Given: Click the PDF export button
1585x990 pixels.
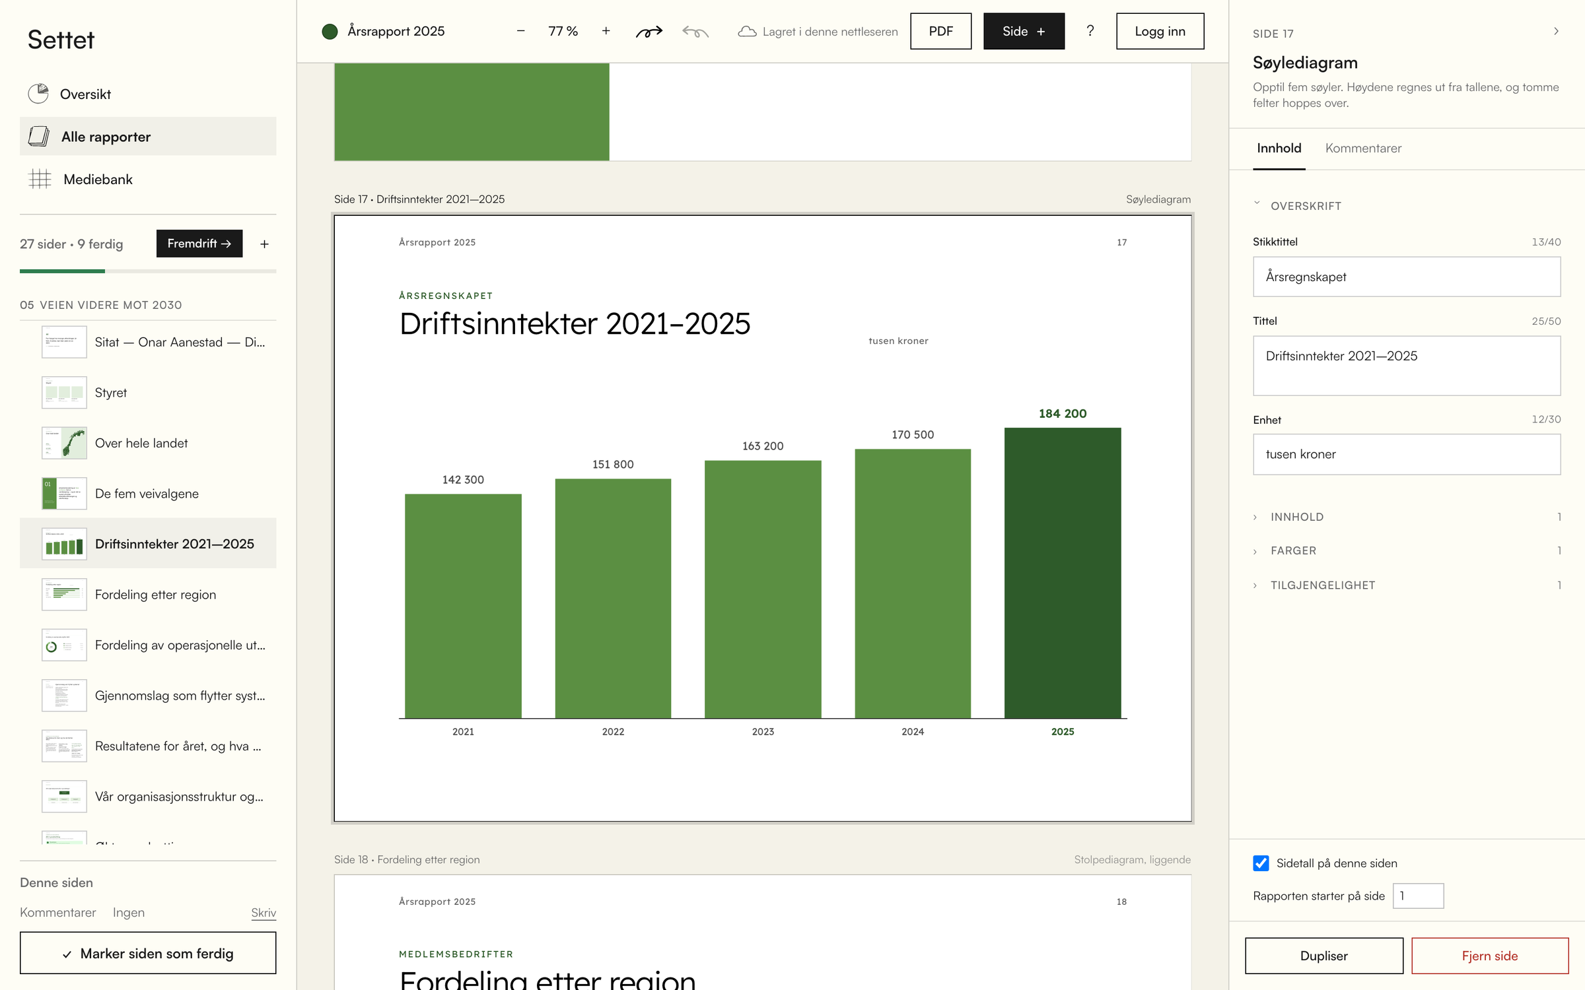Looking at the screenshot, I should coord(940,31).
